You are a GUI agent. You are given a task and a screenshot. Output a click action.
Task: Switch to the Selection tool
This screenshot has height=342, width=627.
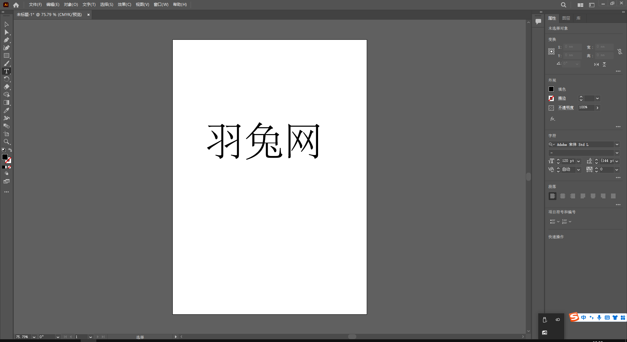[7, 24]
